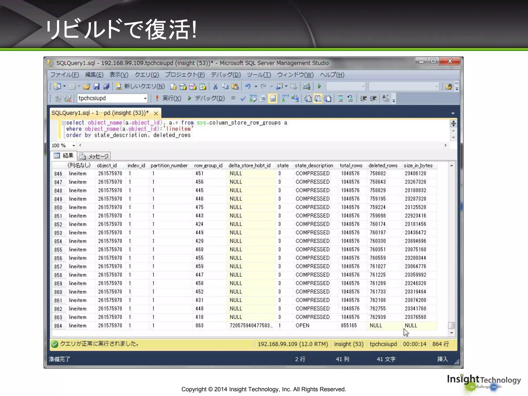Expand the Navigate Backward dropdown arrow
The height and width of the screenshot is (396, 528).
point(286,86)
